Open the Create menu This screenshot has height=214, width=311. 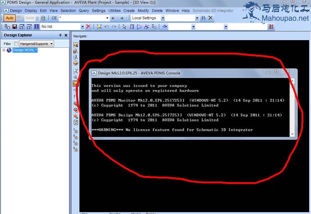pyautogui.click(x=129, y=11)
